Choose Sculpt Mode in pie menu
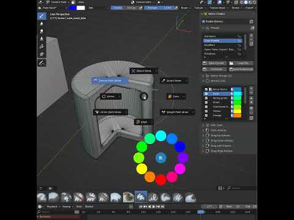 coord(174,81)
